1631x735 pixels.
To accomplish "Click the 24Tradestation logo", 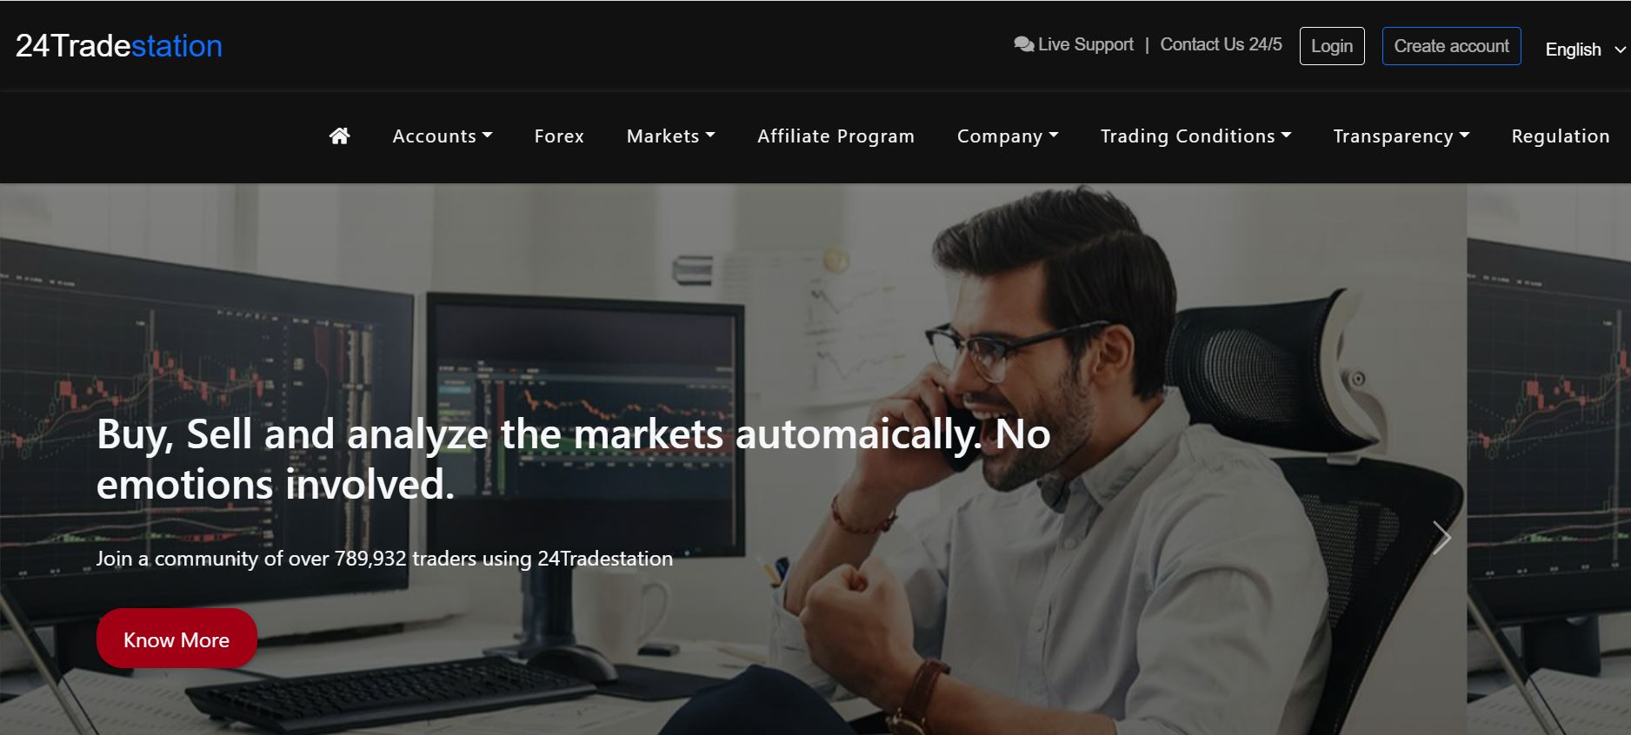I will [x=119, y=46].
